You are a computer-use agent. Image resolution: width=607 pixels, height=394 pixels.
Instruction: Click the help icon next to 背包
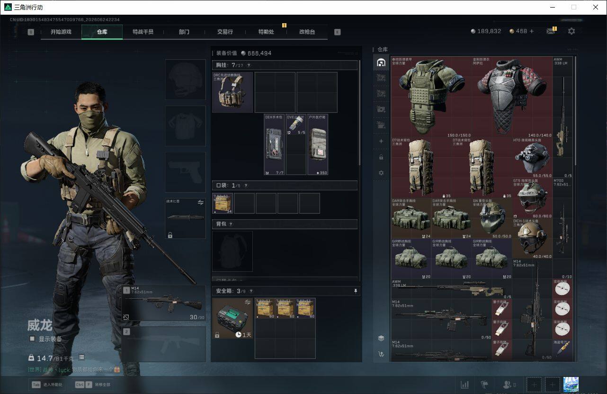(231, 224)
